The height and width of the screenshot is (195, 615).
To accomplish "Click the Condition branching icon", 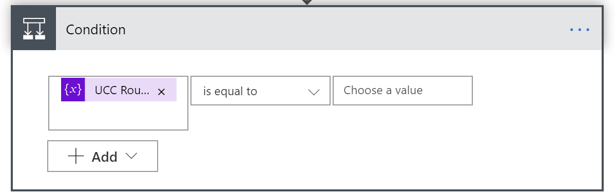I will coord(34,29).
